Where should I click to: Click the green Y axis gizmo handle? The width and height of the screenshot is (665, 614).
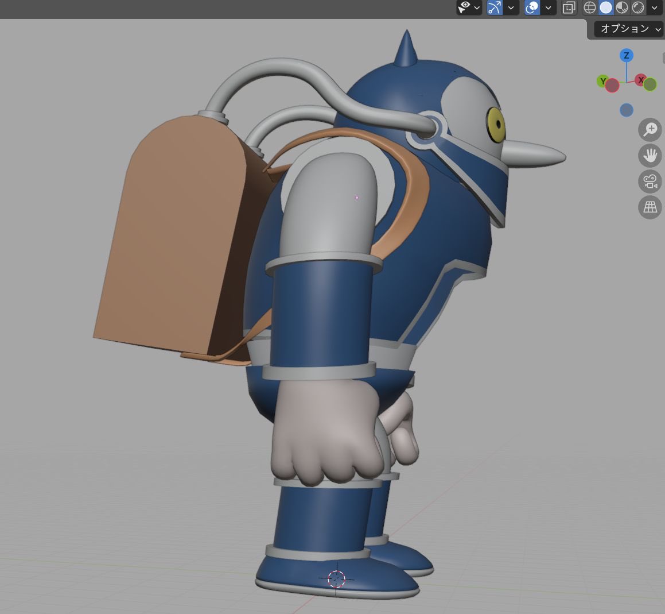pyautogui.click(x=602, y=81)
